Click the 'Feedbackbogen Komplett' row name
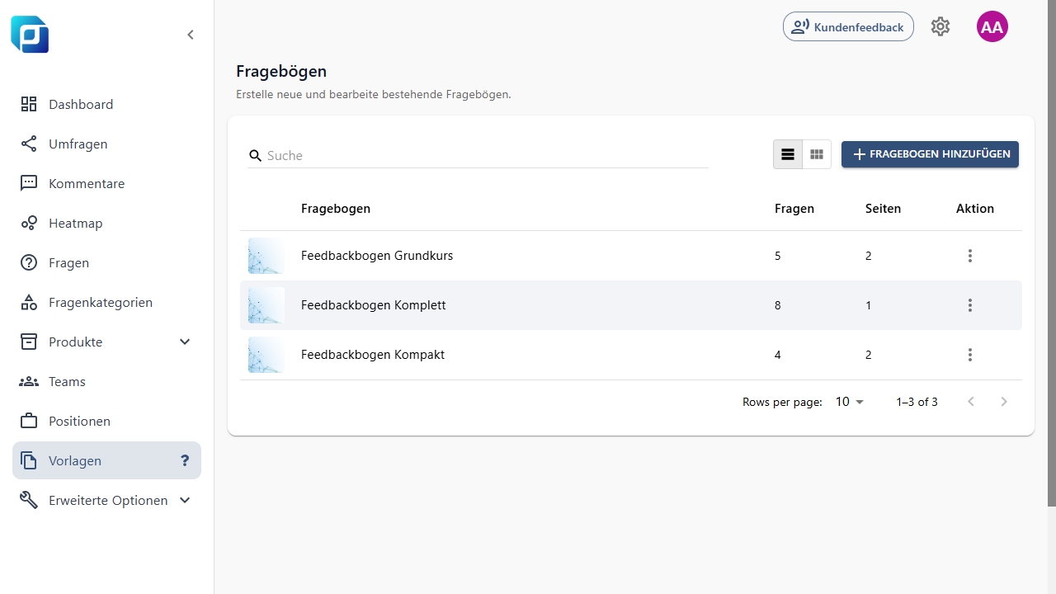 373,305
